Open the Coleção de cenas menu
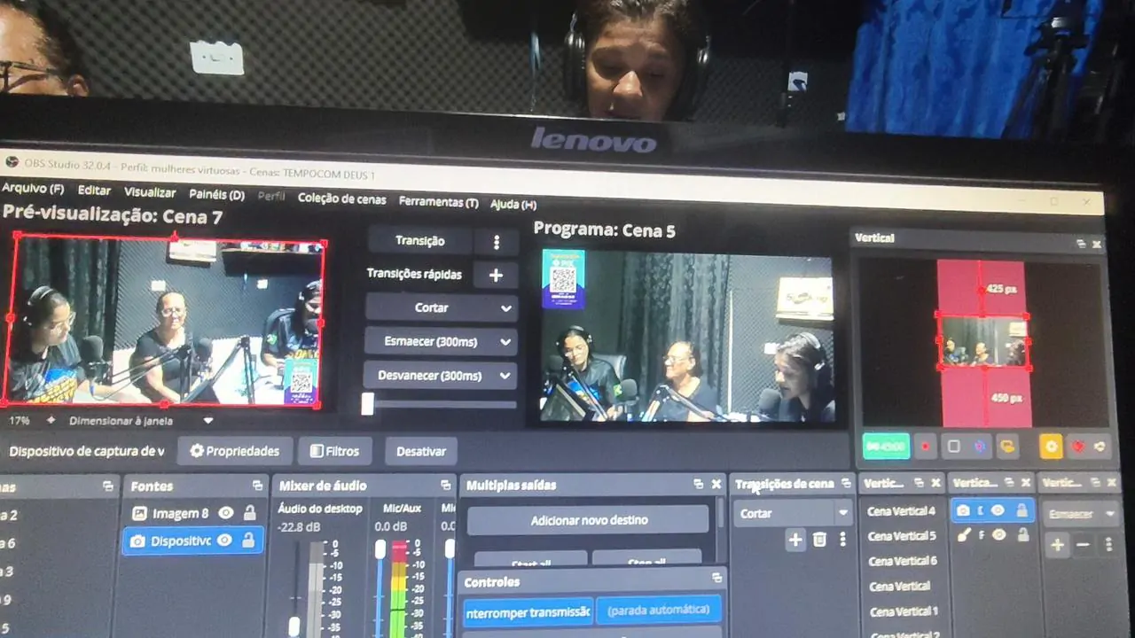The height and width of the screenshot is (638, 1135). (x=341, y=199)
